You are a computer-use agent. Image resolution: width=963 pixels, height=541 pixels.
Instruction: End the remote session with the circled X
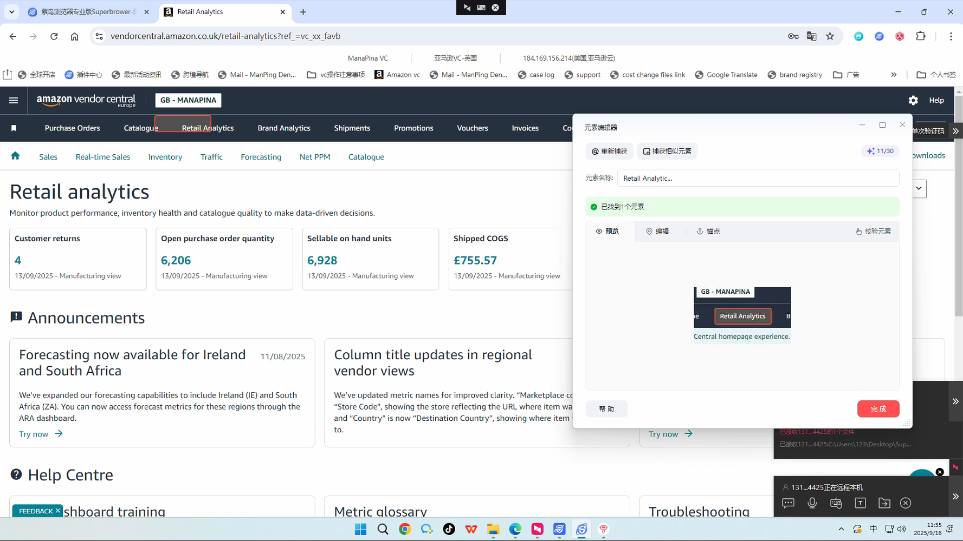906,503
